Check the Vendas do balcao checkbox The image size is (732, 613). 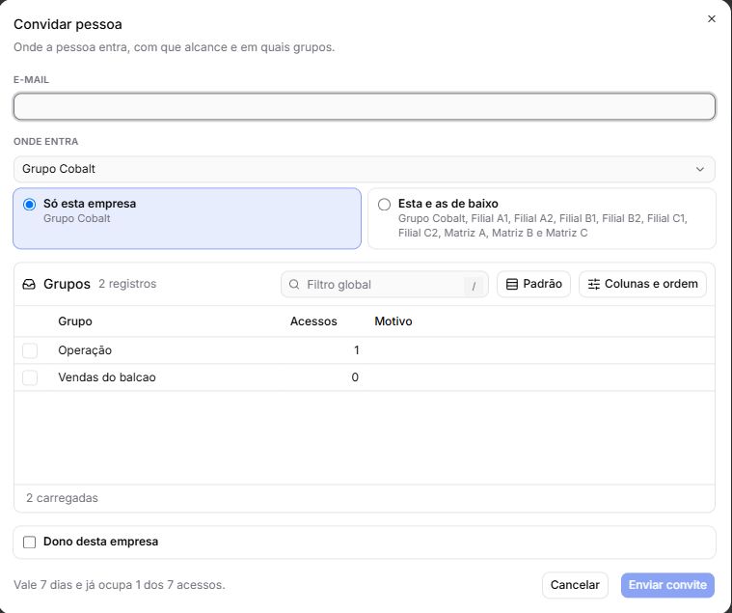(30, 377)
